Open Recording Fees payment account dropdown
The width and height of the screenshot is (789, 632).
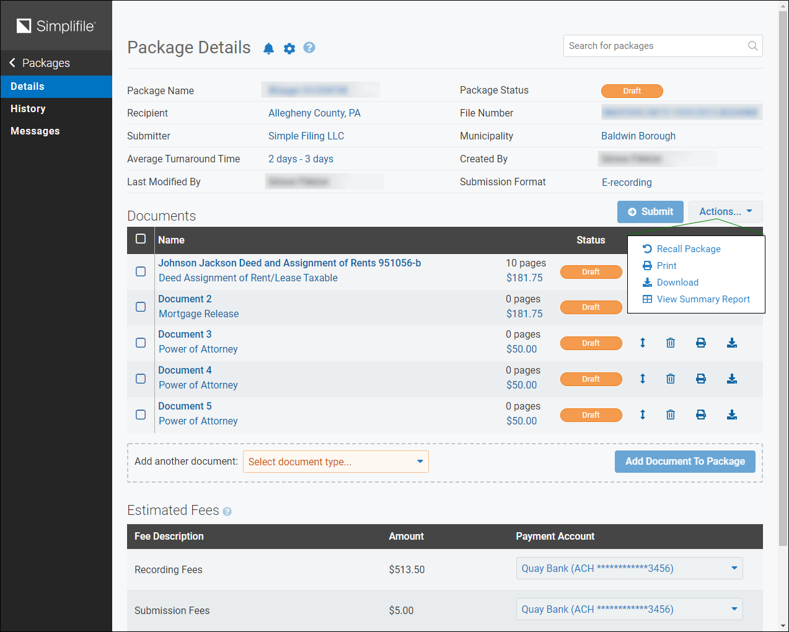[x=629, y=568]
